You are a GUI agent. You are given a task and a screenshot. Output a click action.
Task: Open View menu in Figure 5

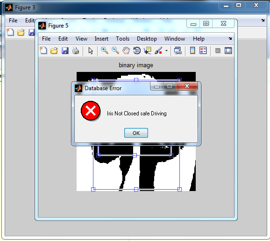(81, 39)
